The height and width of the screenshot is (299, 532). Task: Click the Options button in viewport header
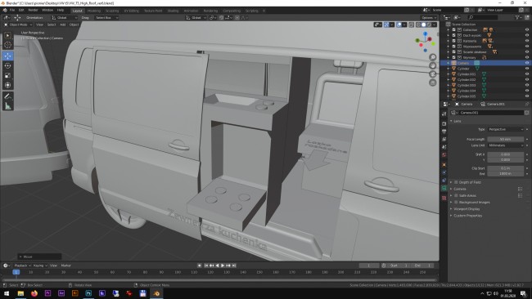tap(429, 18)
